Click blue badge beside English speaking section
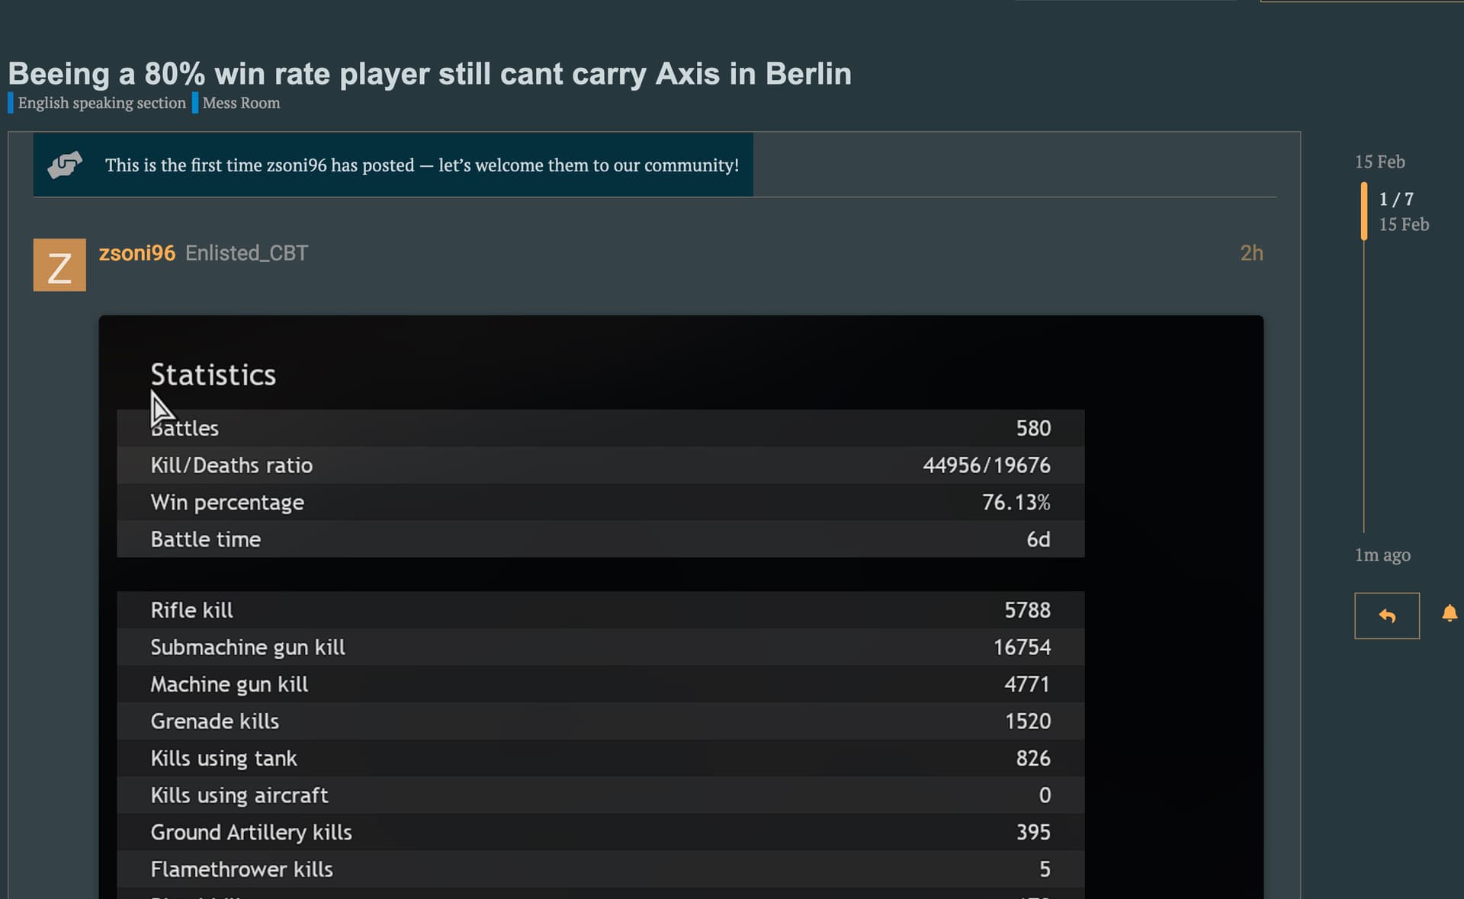The image size is (1464, 899). (11, 103)
